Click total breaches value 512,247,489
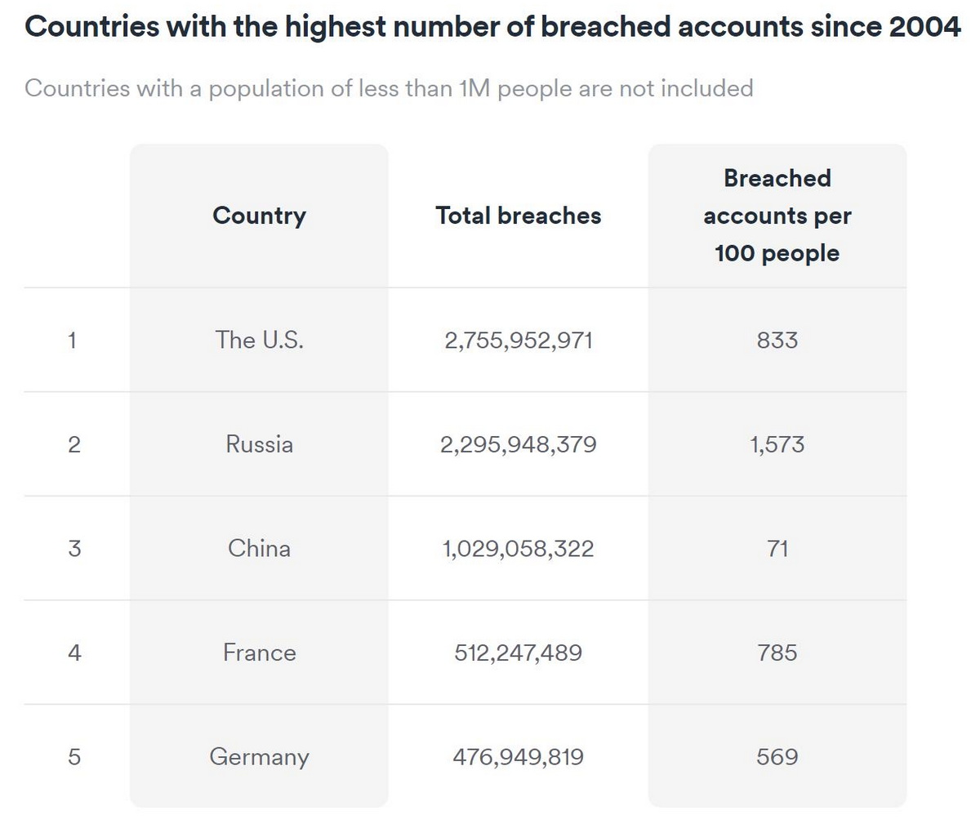The width and height of the screenshot is (980, 824). tap(518, 653)
